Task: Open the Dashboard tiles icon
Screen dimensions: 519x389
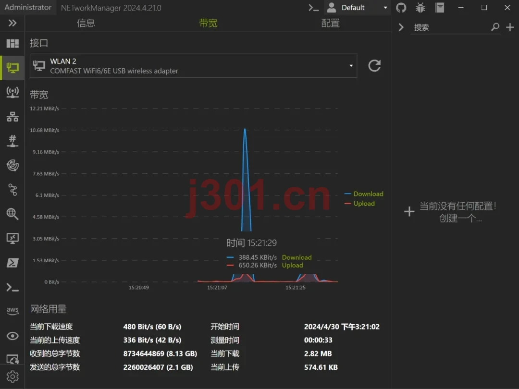Action: point(12,43)
